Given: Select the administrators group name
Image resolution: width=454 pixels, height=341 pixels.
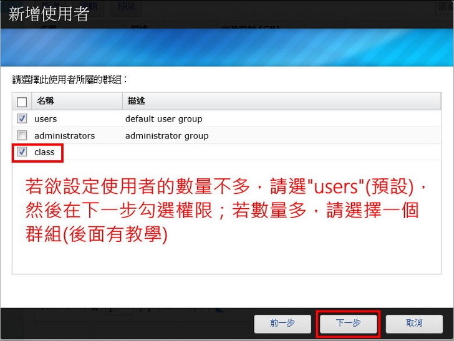Looking at the screenshot, I should pyautogui.click(x=64, y=135).
